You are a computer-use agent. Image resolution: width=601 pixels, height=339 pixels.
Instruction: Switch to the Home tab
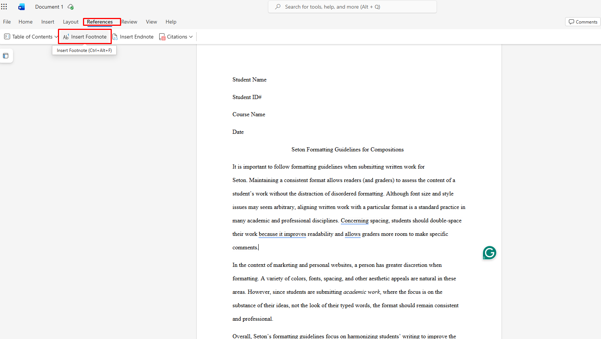click(x=25, y=22)
